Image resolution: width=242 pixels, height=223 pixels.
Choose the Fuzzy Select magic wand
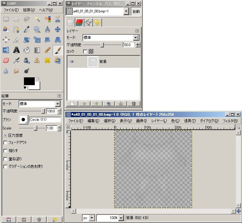37,19
